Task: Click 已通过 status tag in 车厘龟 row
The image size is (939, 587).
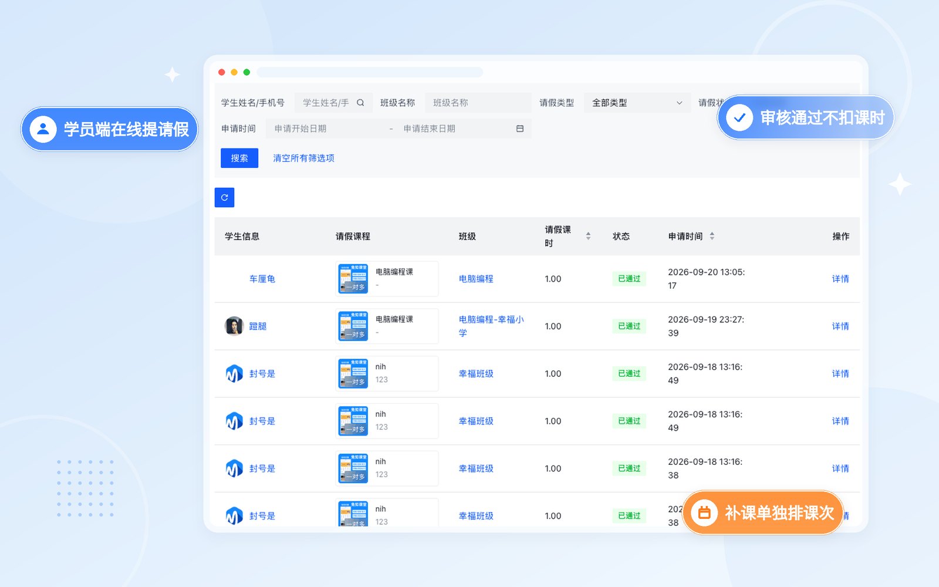Action: [x=629, y=279]
